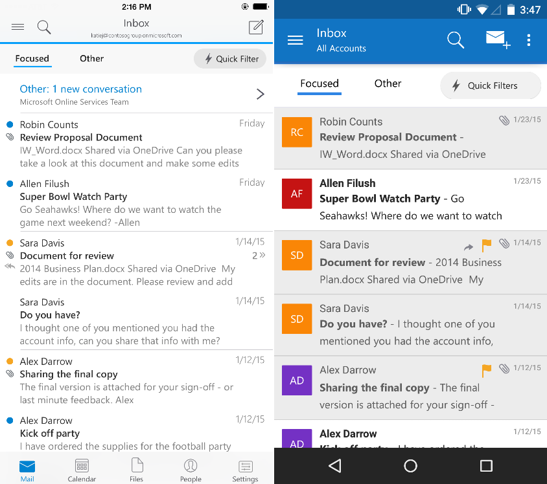Open the 'Document for review' email in iOS inbox

(x=136, y=262)
